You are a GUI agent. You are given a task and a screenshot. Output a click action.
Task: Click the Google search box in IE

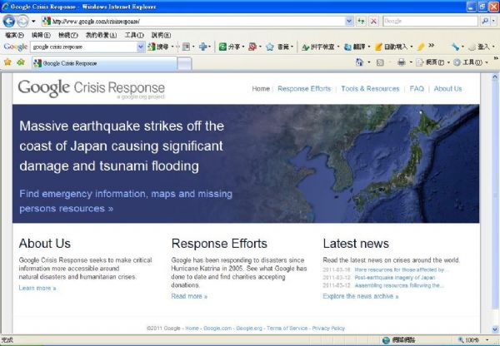(430, 22)
